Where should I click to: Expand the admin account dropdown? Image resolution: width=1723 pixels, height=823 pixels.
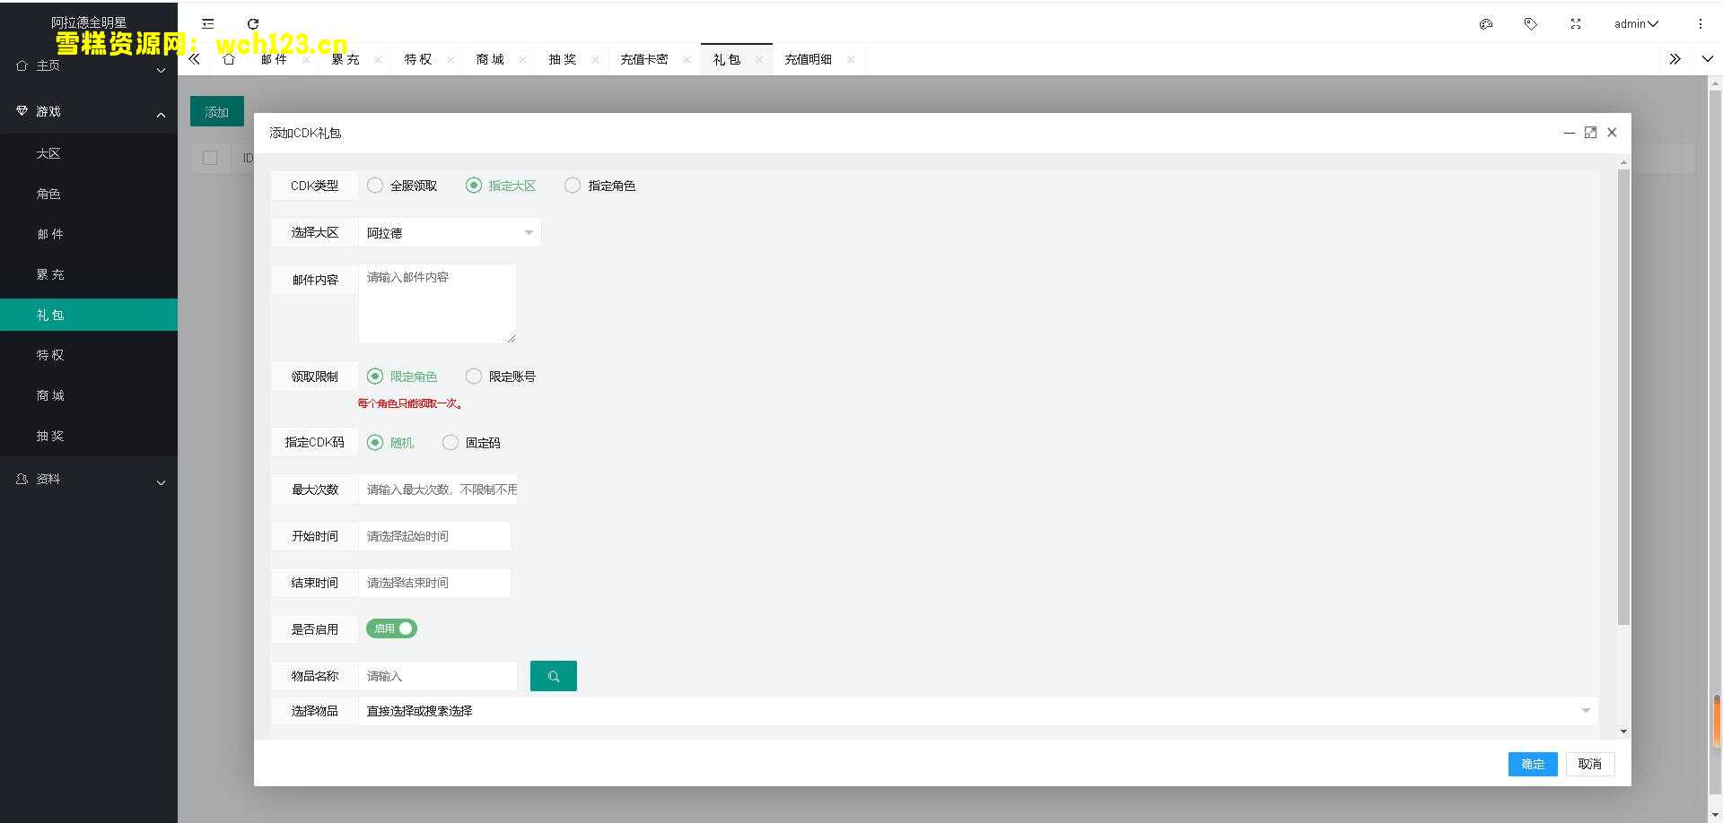pos(1635,23)
